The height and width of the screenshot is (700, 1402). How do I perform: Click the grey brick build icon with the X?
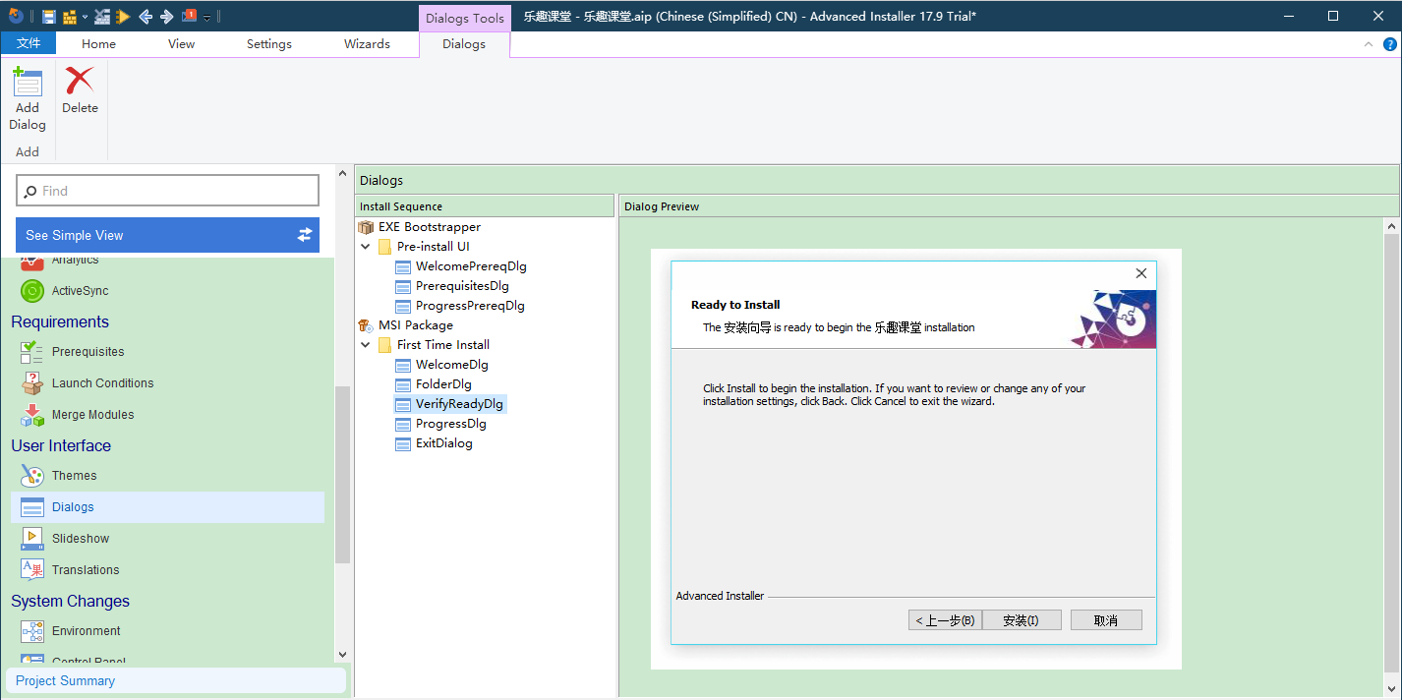click(102, 17)
